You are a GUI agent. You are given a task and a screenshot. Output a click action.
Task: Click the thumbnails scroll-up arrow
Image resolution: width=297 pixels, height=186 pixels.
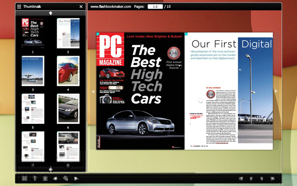pyautogui.click(x=50, y=13)
